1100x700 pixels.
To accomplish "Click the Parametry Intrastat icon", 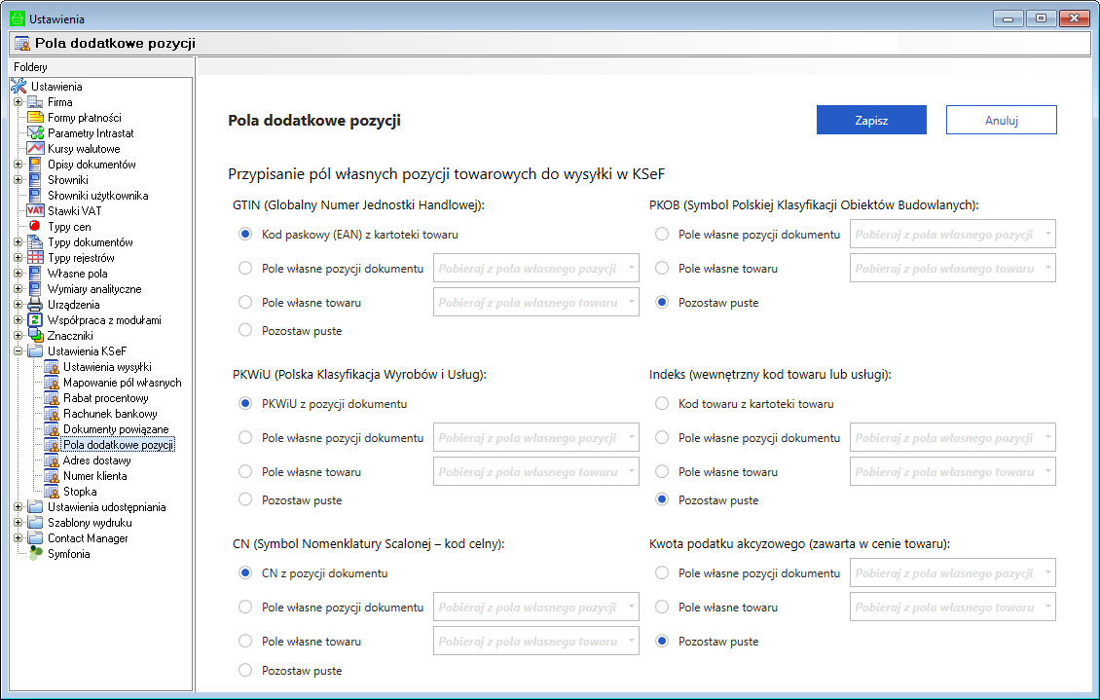I will [35, 133].
